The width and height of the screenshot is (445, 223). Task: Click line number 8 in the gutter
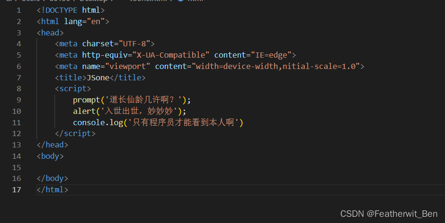(19, 89)
